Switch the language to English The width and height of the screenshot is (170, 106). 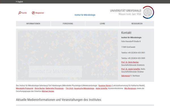tap(20, 2)
